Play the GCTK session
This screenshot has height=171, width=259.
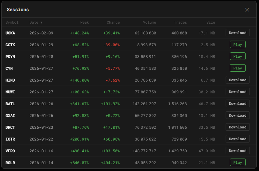pos(237,45)
